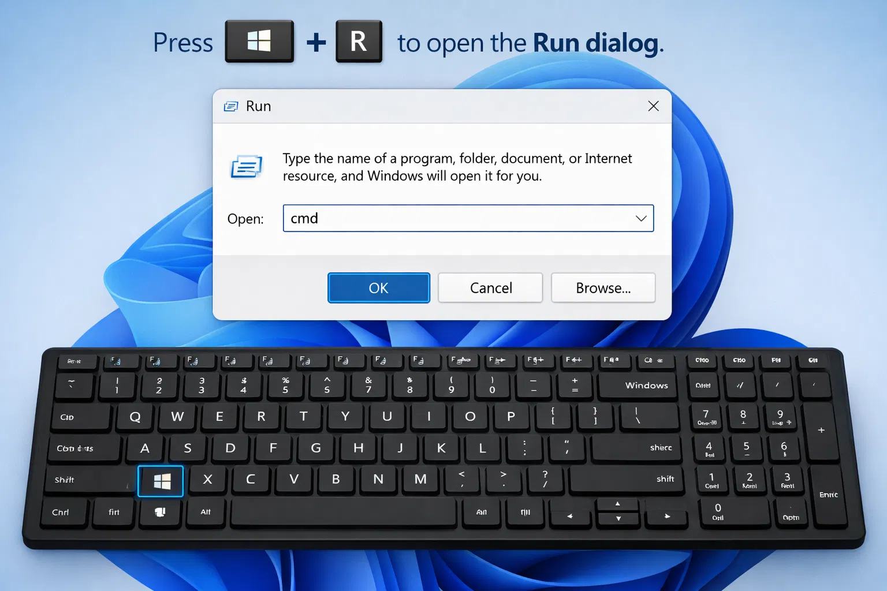
Task: Click the A key on the keyboard
Action: (145, 448)
